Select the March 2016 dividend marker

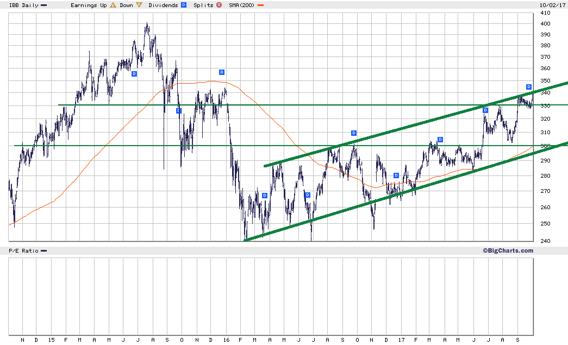(x=265, y=196)
